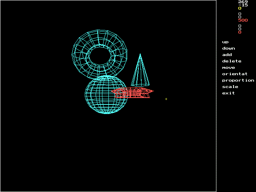Click the white value -15

click(243, 5)
